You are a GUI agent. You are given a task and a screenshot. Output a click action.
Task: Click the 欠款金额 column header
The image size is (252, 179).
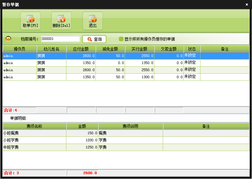169,49
